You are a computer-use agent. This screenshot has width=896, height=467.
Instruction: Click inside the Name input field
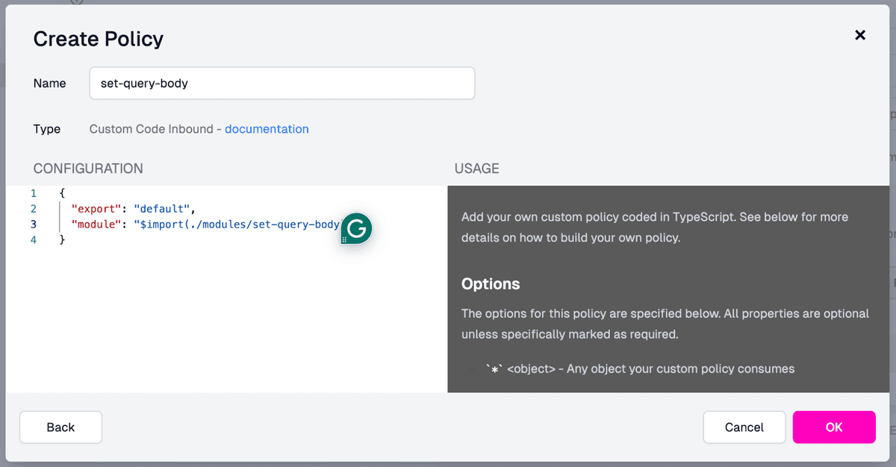point(281,83)
